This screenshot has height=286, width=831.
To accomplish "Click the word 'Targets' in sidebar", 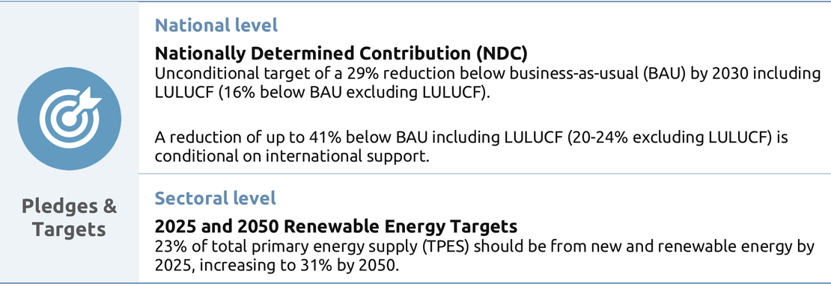I will [x=69, y=230].
